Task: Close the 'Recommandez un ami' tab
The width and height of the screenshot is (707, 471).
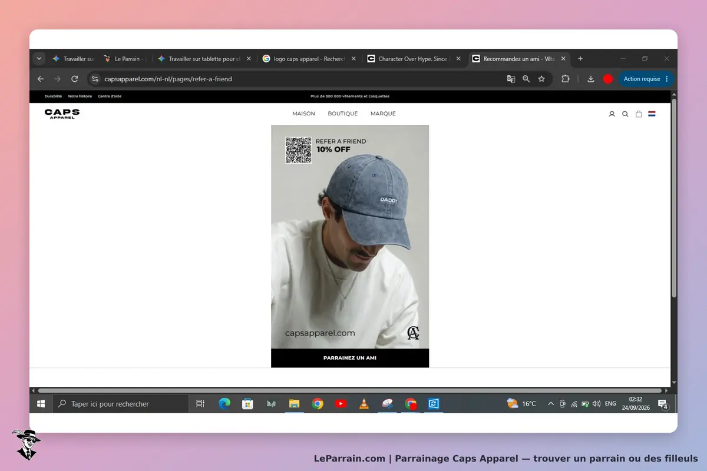Action: point(563,59)
